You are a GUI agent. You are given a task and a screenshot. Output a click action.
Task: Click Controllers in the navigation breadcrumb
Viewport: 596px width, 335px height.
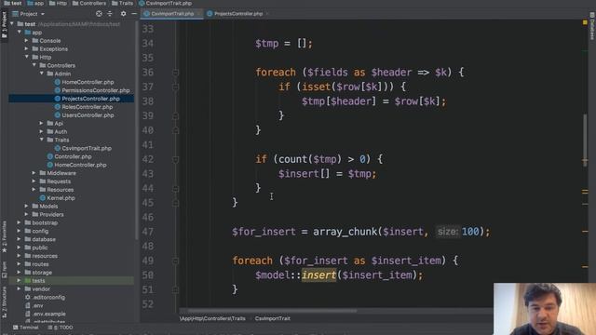click(89, 4)
